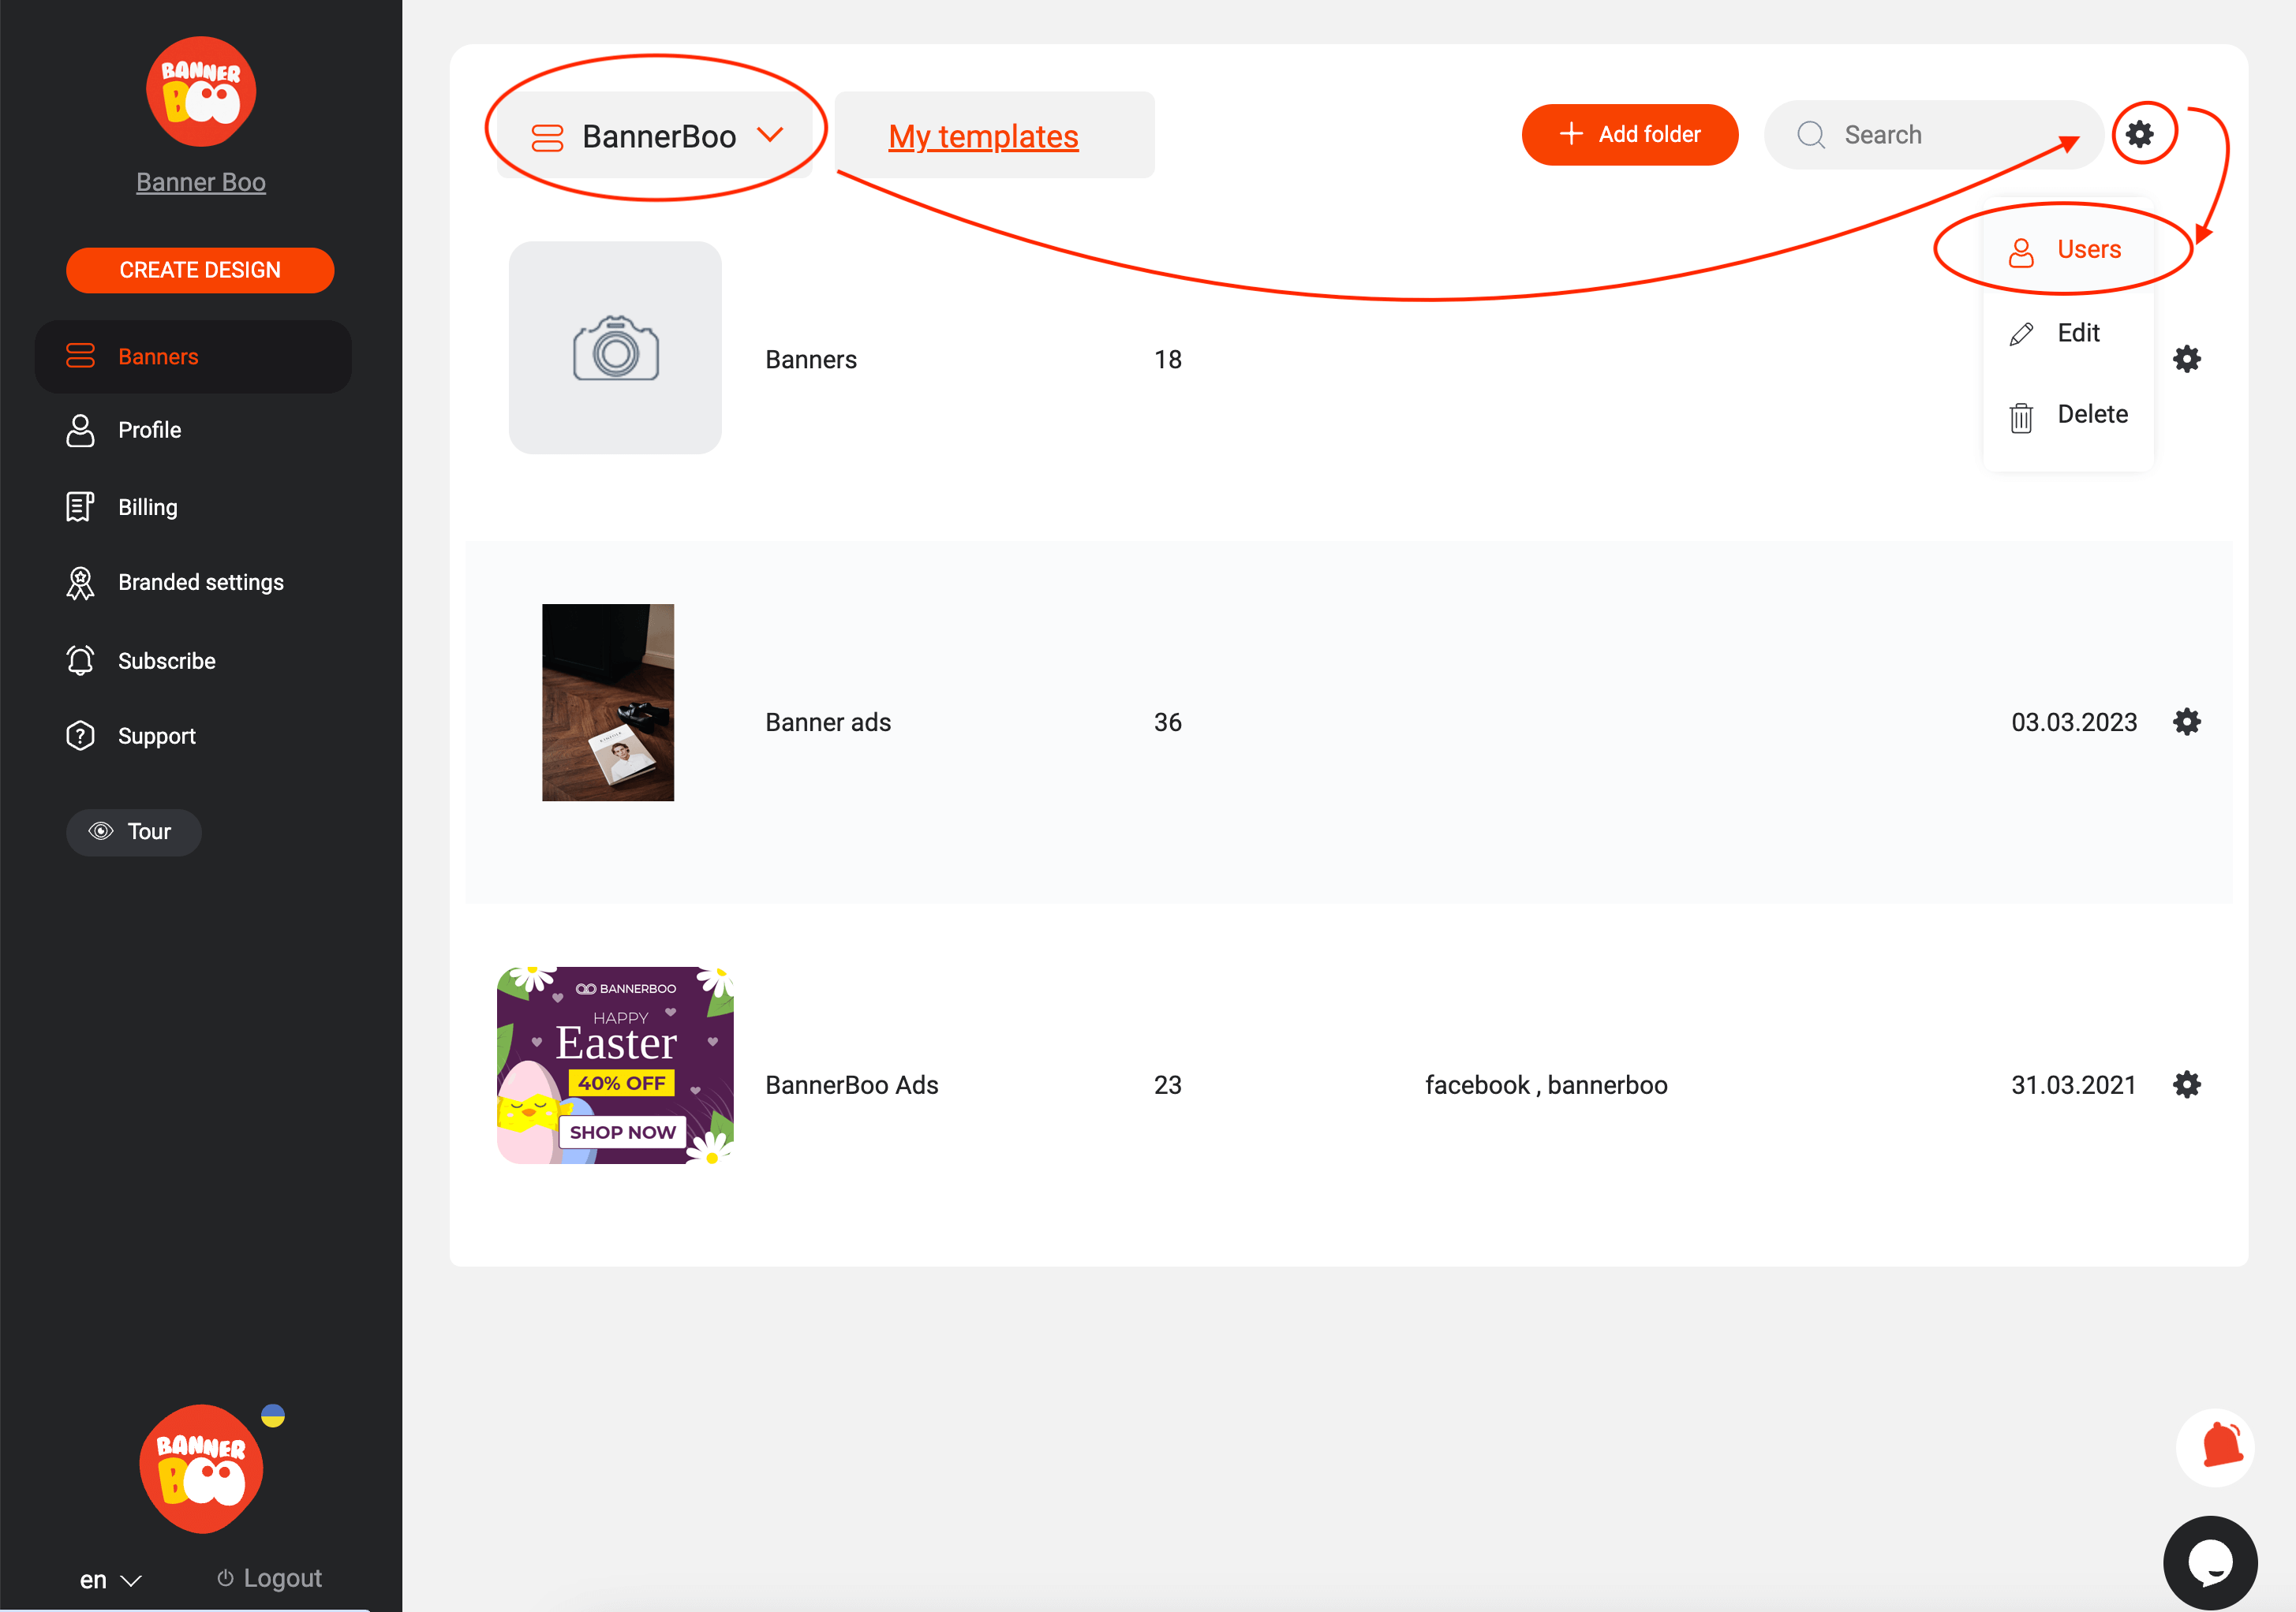2296x1612 pixels.
Task: Open the Banner ads folder thumbnail
Action: click(x=608, y=702)
